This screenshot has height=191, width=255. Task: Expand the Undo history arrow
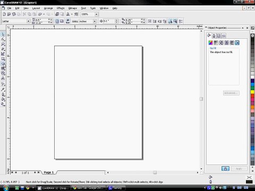pyautogui.click(x=44, y=14)
